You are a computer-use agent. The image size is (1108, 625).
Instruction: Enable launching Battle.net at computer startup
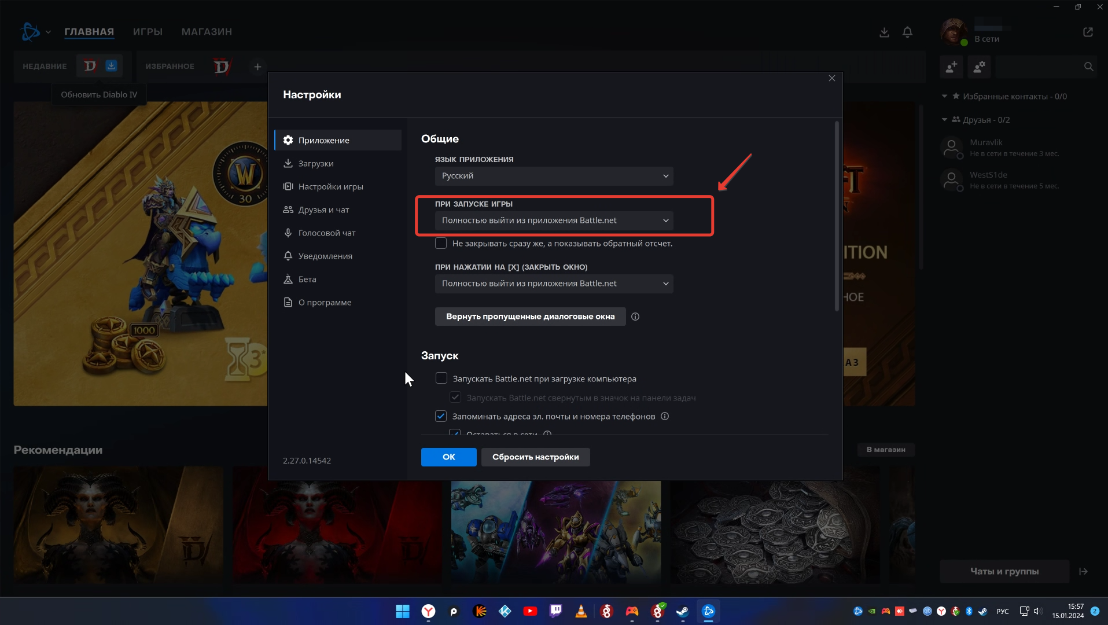(441, 378)
